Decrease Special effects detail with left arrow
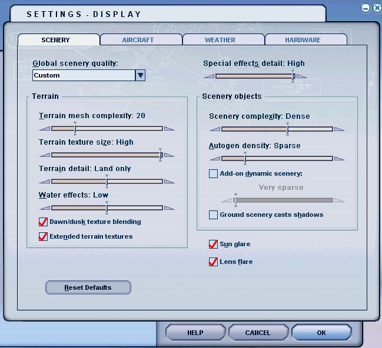 (x=209, y=76)
